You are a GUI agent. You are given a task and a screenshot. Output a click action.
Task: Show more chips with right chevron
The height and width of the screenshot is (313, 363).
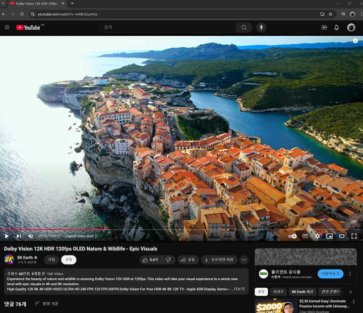tap(351, 292)
